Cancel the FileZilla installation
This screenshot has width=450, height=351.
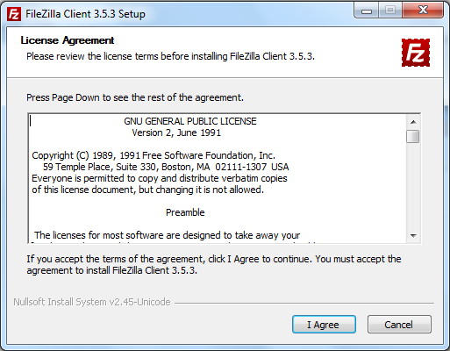[399, 325]
